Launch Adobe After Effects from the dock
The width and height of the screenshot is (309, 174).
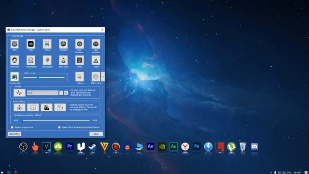150,146
